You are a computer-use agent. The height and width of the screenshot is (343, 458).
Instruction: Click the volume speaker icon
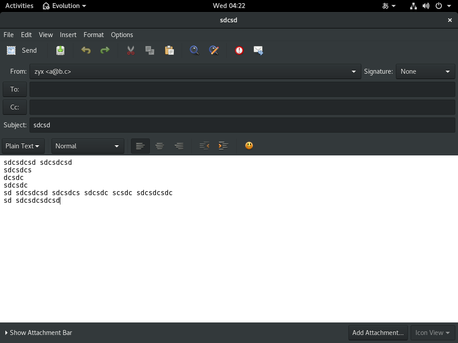[x=426, y=6]
